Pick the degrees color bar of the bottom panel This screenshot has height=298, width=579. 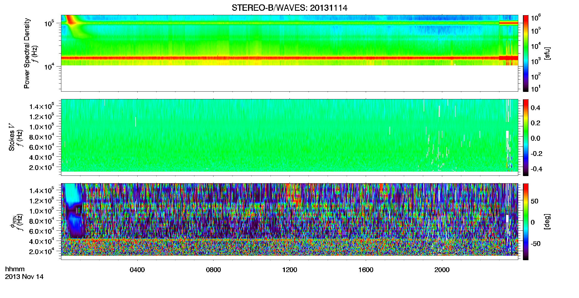[x=526, y=222]
